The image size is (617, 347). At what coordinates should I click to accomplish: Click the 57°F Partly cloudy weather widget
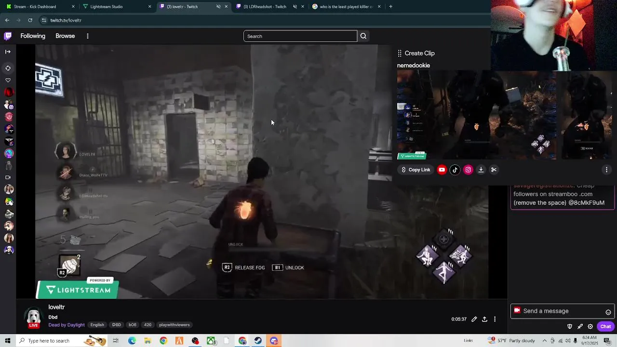(511, 341)
